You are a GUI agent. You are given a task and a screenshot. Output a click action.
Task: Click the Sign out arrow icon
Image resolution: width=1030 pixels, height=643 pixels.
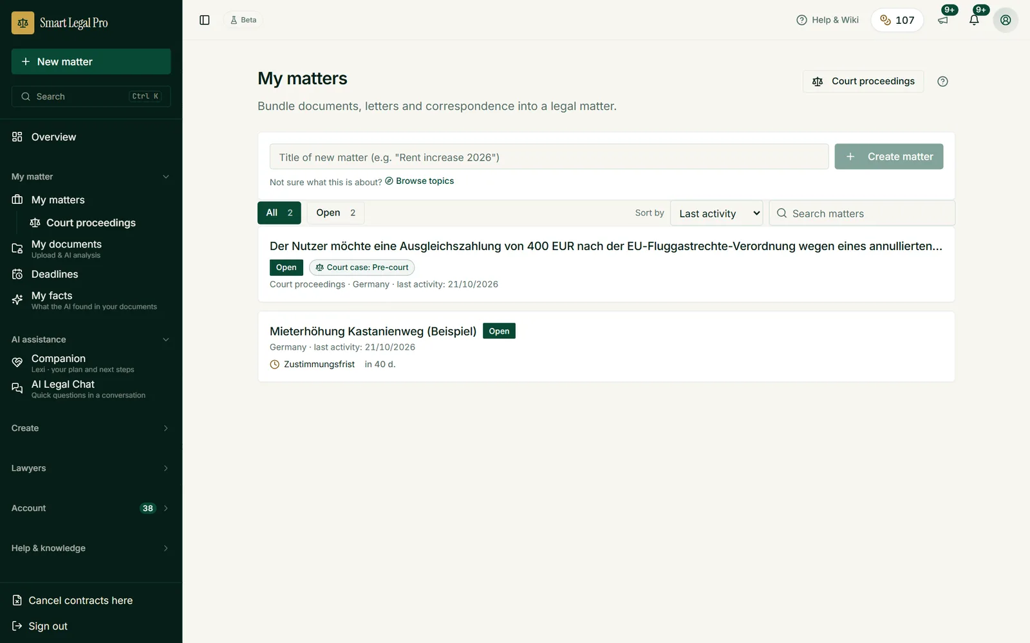click(17, 626)
